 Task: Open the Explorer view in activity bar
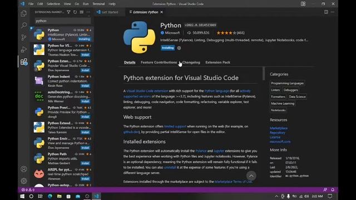(x=23, y=13)
